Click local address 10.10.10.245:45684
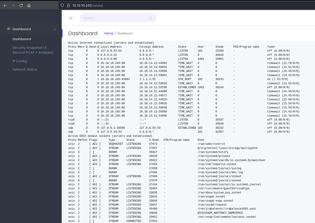Screen dimensions: 315x223 [x=115, y=79]
